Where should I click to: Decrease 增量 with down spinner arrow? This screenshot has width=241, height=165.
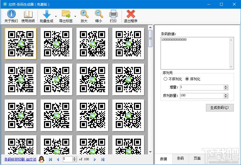(x=226, y=89)
